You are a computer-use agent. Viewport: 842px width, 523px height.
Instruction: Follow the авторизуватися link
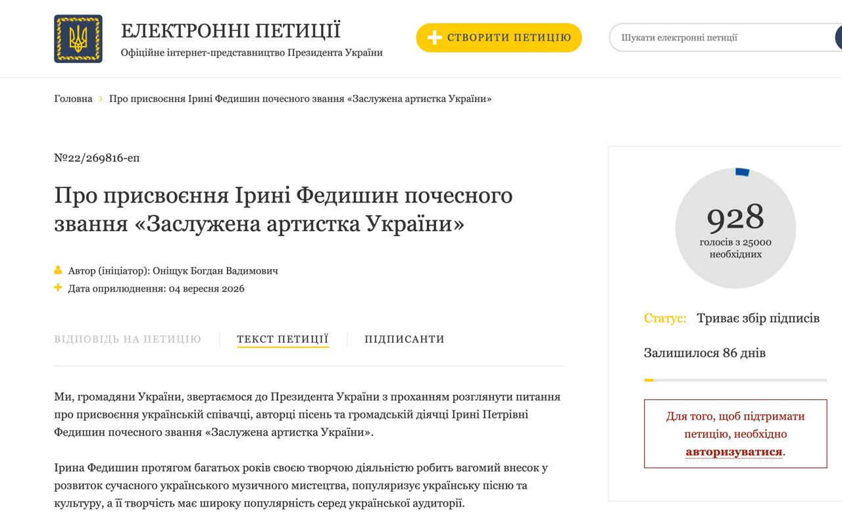coord(734,452)
